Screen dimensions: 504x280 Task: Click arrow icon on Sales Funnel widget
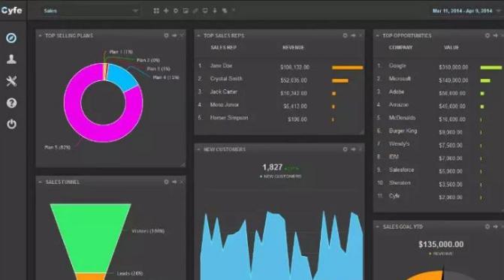[x=174, y=182]
